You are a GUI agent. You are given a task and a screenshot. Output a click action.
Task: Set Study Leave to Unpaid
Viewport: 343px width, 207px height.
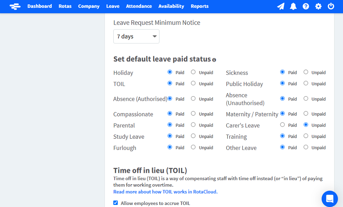[193, 136]
